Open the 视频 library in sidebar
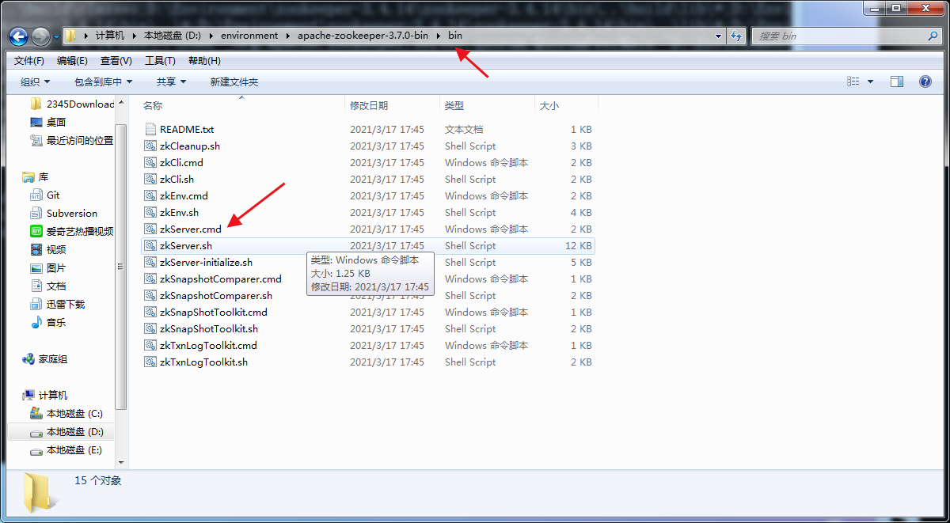Viewport: 950px width, 523px height. 48,249
